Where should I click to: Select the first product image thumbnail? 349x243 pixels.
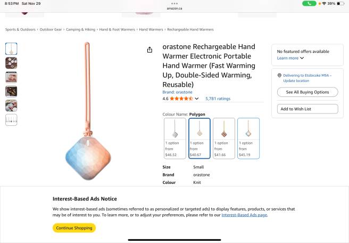11,49
